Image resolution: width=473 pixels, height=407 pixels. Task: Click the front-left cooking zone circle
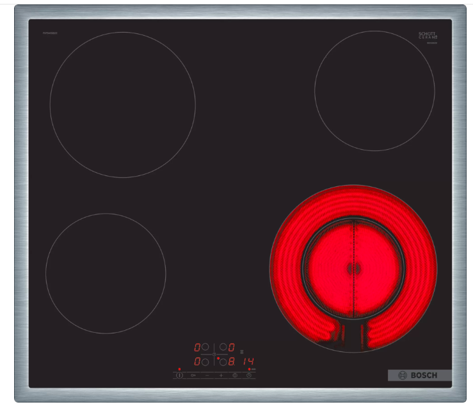[x=106, y=273]
